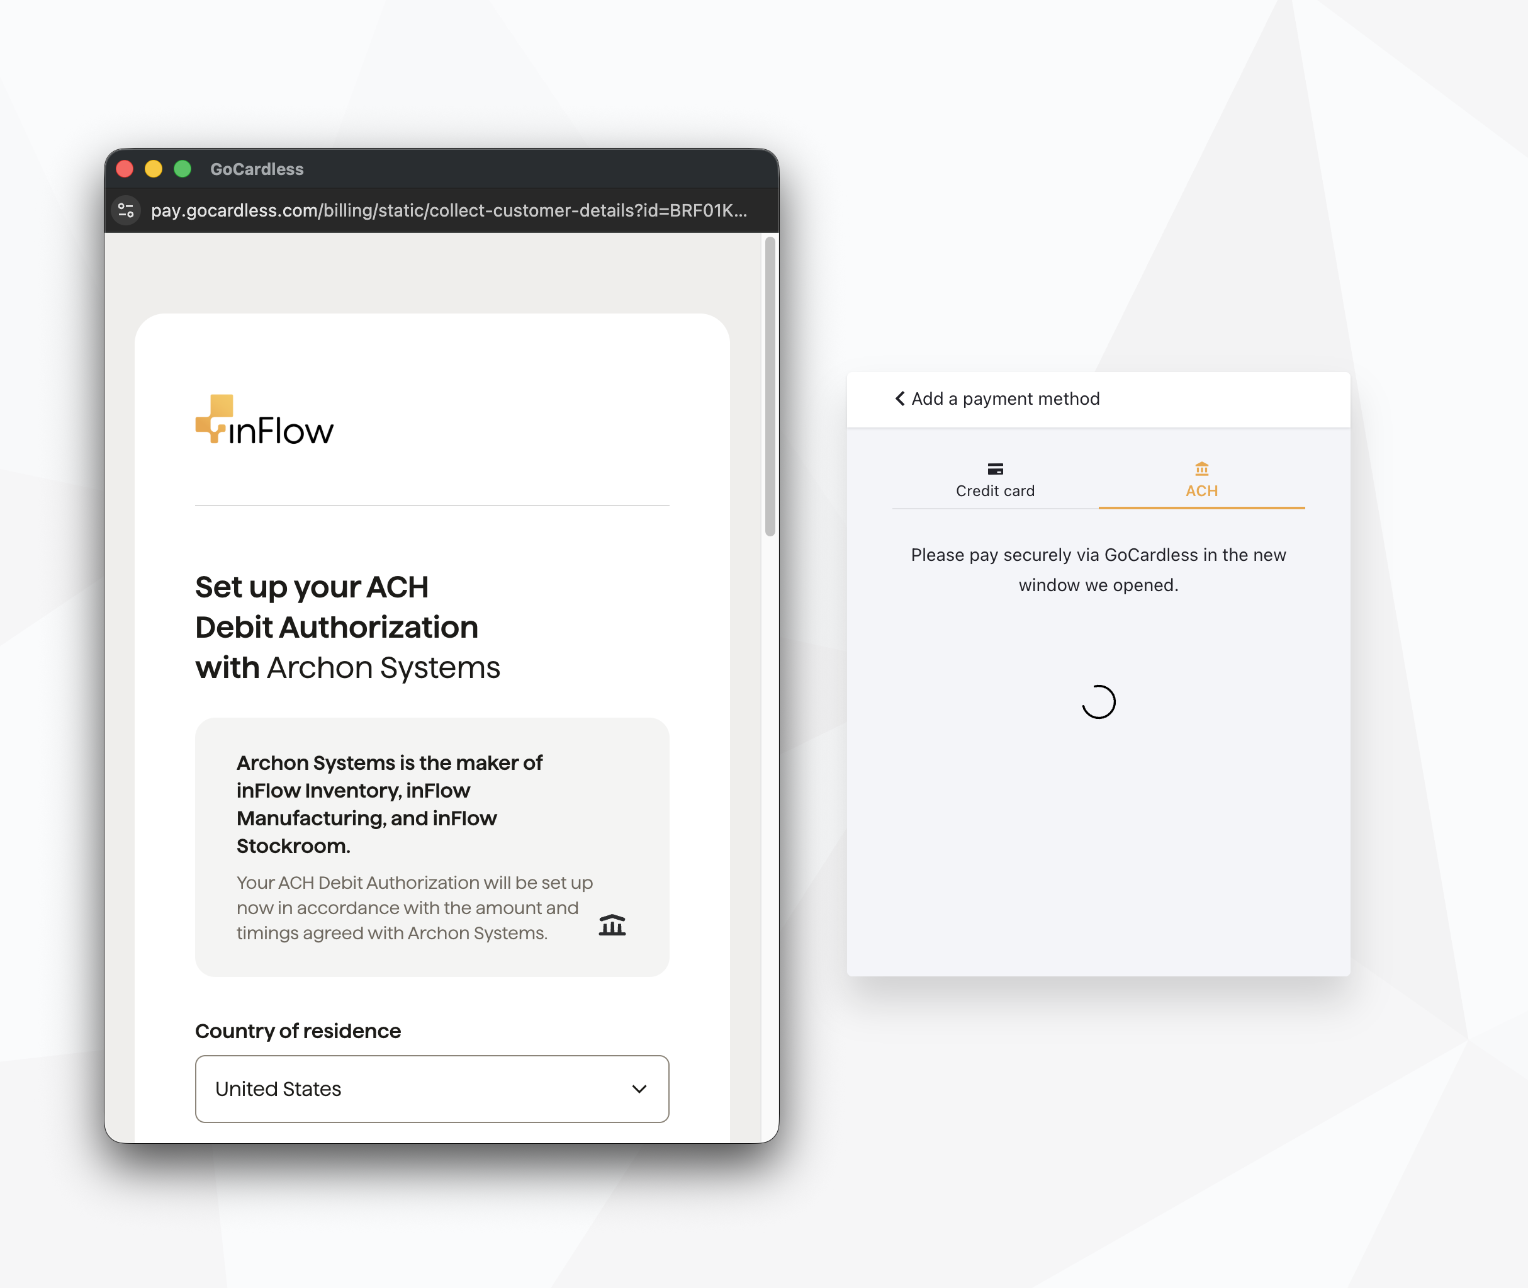Screen dimensions: 1528x1288
Task: Click the credit card icon
Action: coord(995,469)
